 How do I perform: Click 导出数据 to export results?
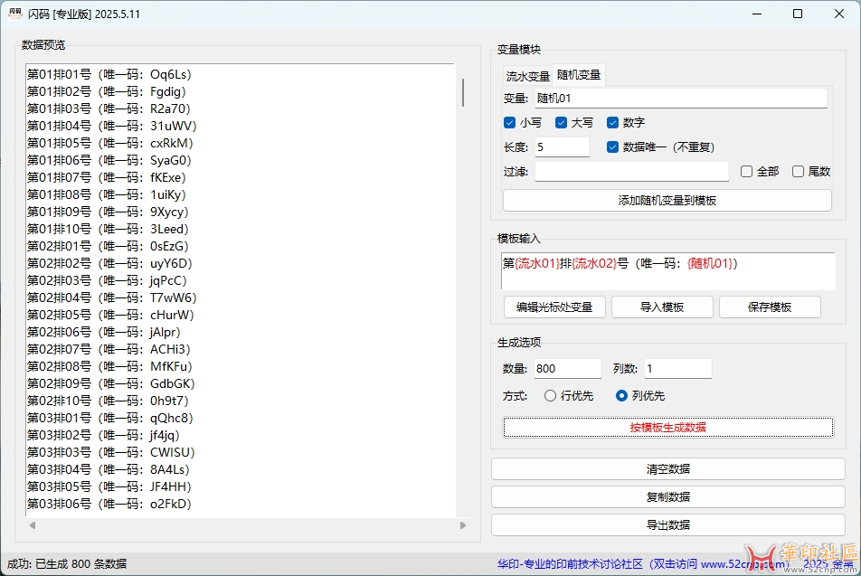pos(667,524)
